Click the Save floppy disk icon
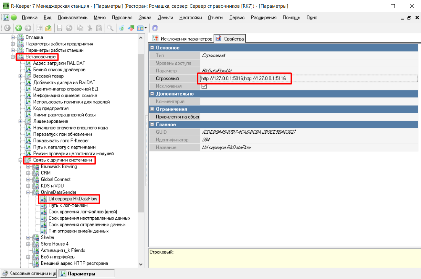The height and width of the screenshot is (279, 421). 60,28
